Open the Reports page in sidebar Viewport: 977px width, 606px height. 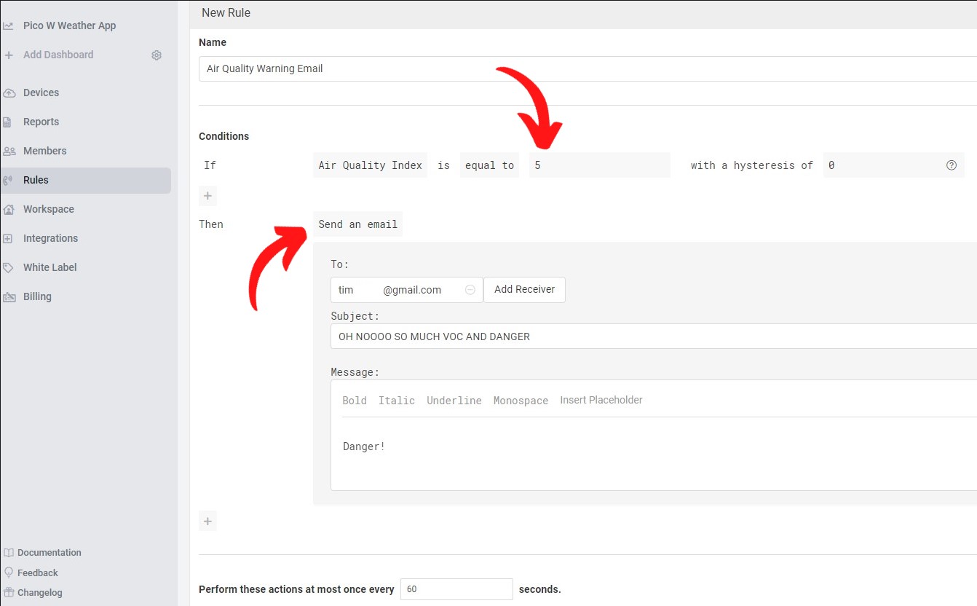tap(41, 122)
